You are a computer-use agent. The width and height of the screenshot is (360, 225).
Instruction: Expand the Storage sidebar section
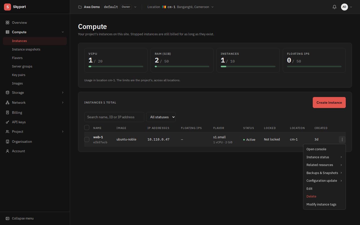(35, 92)
